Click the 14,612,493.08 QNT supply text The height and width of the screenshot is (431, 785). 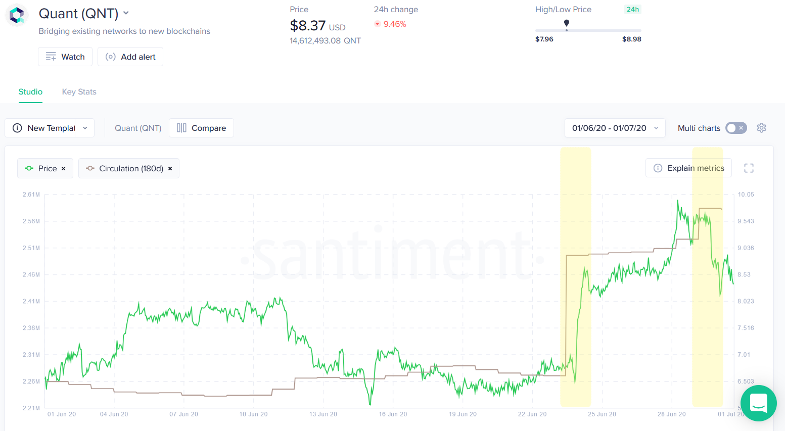pos(326,40)
